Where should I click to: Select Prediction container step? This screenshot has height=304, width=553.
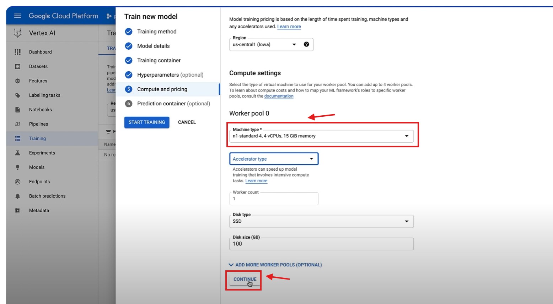pos(173,104)
